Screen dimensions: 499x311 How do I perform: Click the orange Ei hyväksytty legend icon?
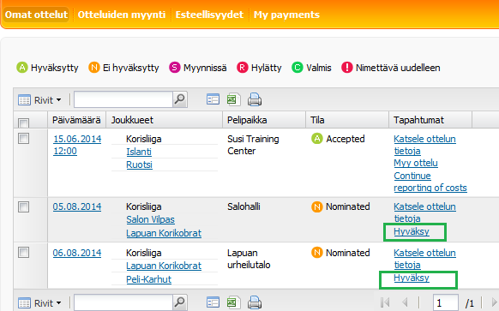[93, 68]
